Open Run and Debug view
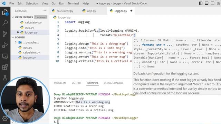Viewport: 221px width, 124px height. [x=5, y=45]
